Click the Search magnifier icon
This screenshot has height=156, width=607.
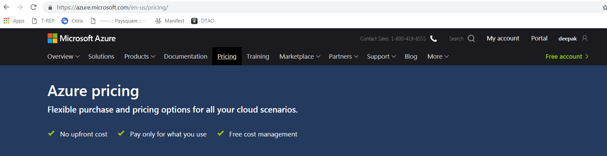[471, 38]
